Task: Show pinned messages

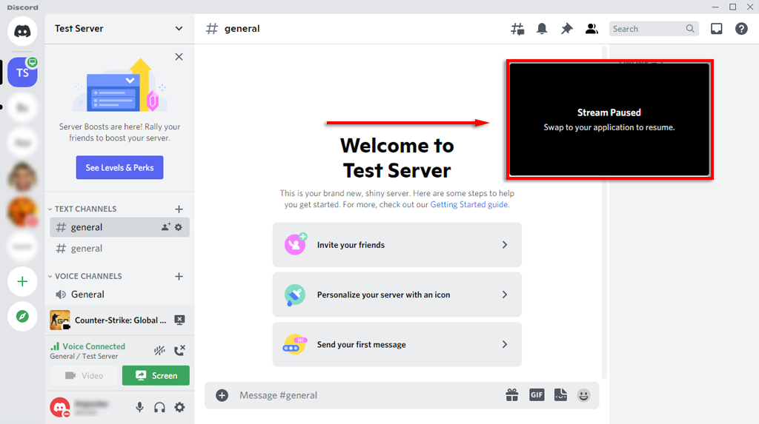Action: click(567, 29)
